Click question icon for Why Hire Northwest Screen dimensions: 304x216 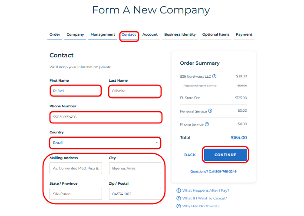pos(179,206)
